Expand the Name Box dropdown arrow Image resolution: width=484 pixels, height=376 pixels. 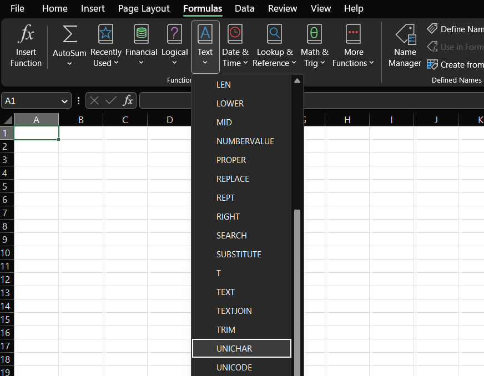[x=64, y=100]
